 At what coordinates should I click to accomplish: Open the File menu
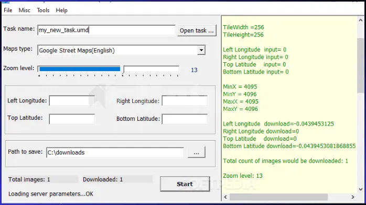[x=8, y=10]
